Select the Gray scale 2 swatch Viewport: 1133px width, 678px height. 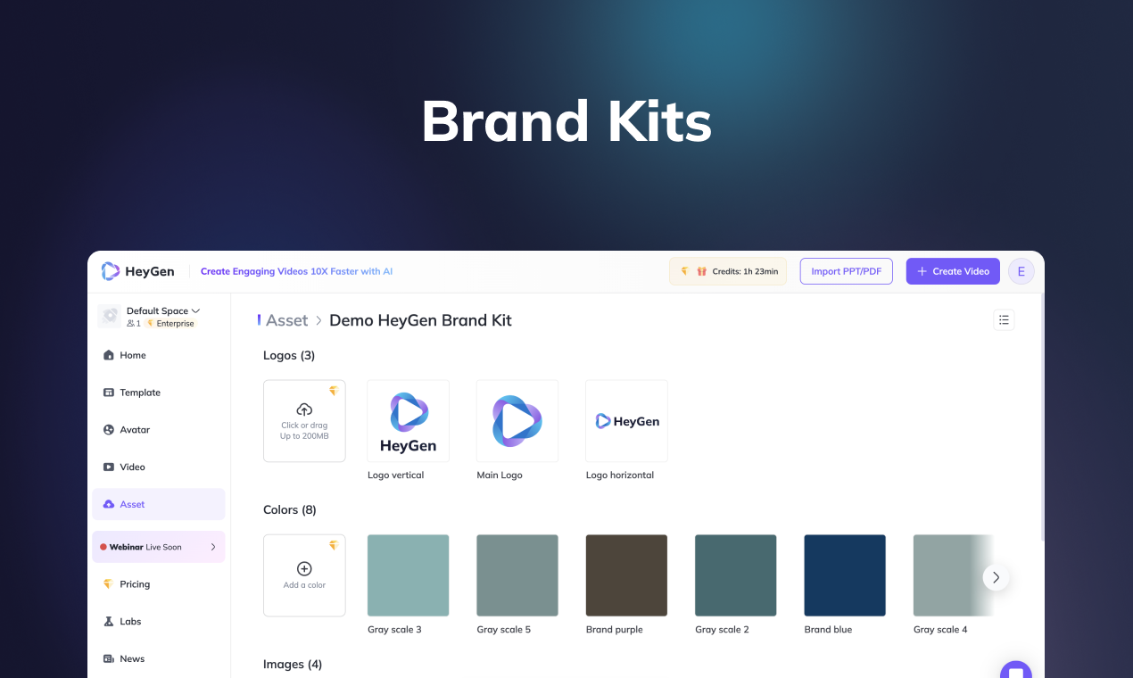click(736, 575)
